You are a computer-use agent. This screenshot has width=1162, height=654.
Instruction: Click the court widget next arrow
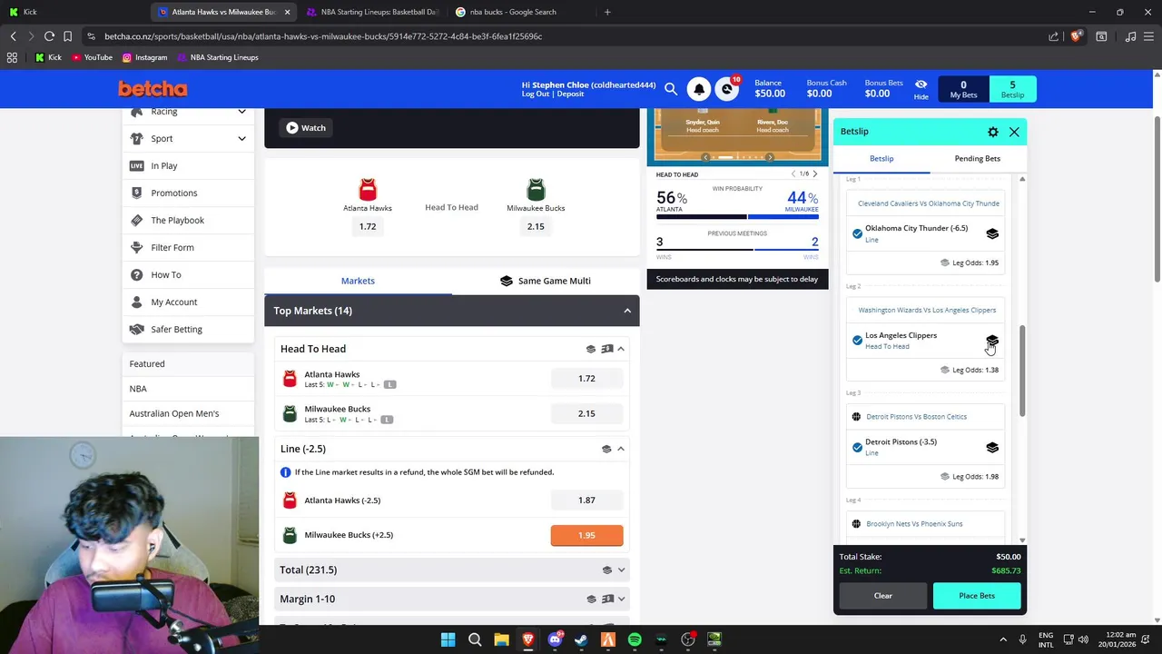pos(770,157)
